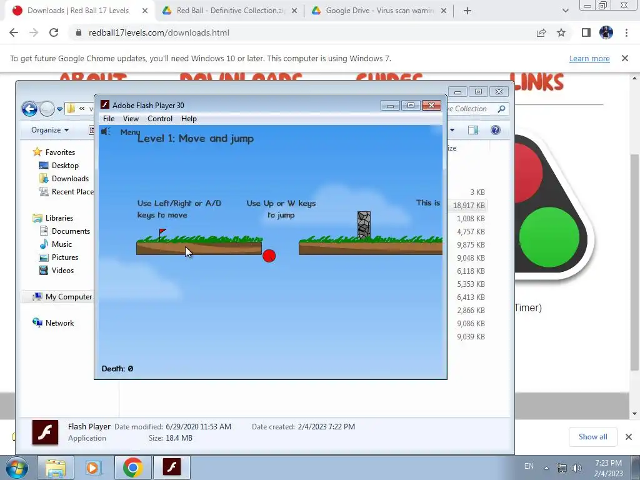Toggle the Chrome side panel icon
This screenshot has width=640, height=480.
(586, 32)
